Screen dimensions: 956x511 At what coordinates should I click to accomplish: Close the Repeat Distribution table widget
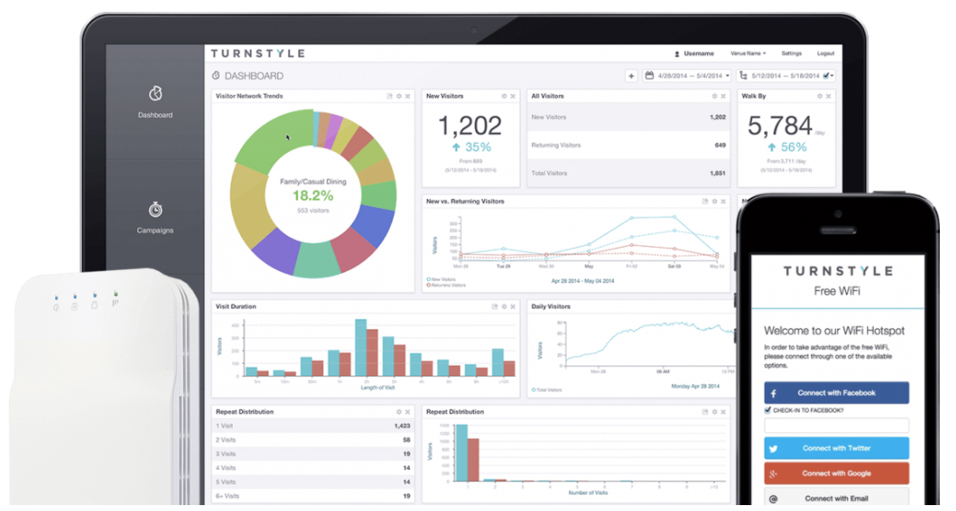408,412
